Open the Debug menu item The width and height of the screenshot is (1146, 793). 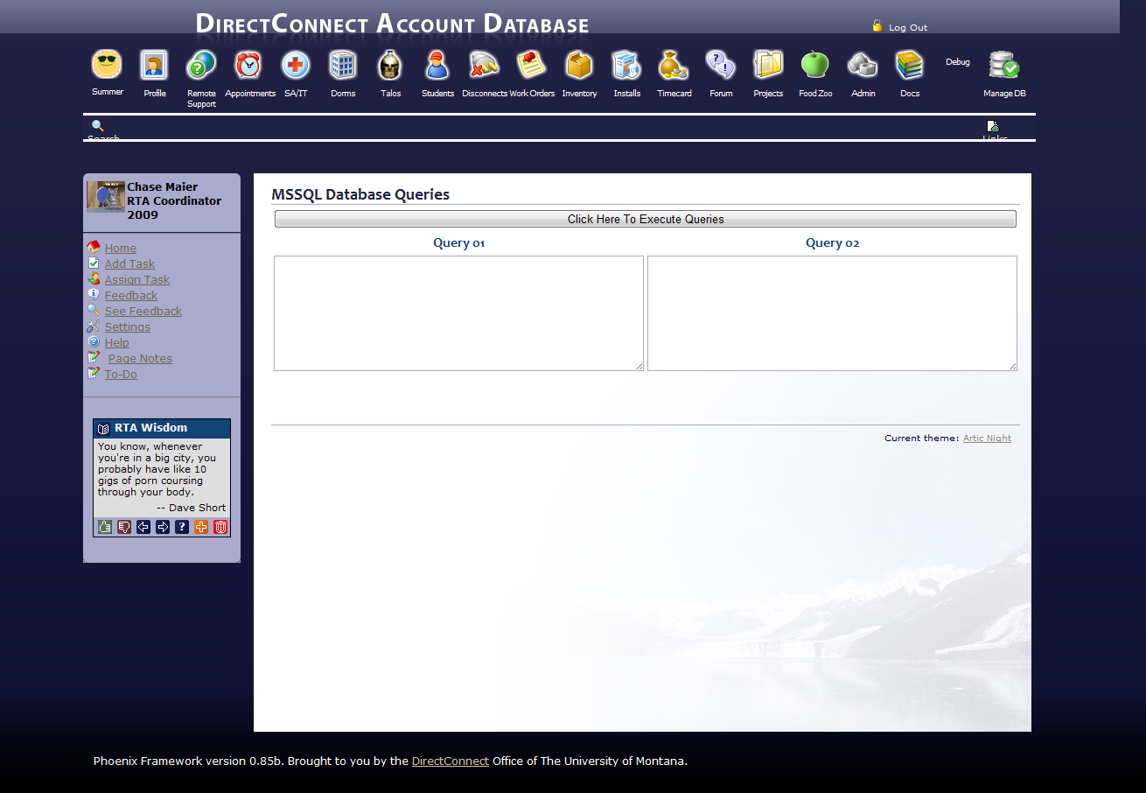pyautogui.click(x=958, y=62)
